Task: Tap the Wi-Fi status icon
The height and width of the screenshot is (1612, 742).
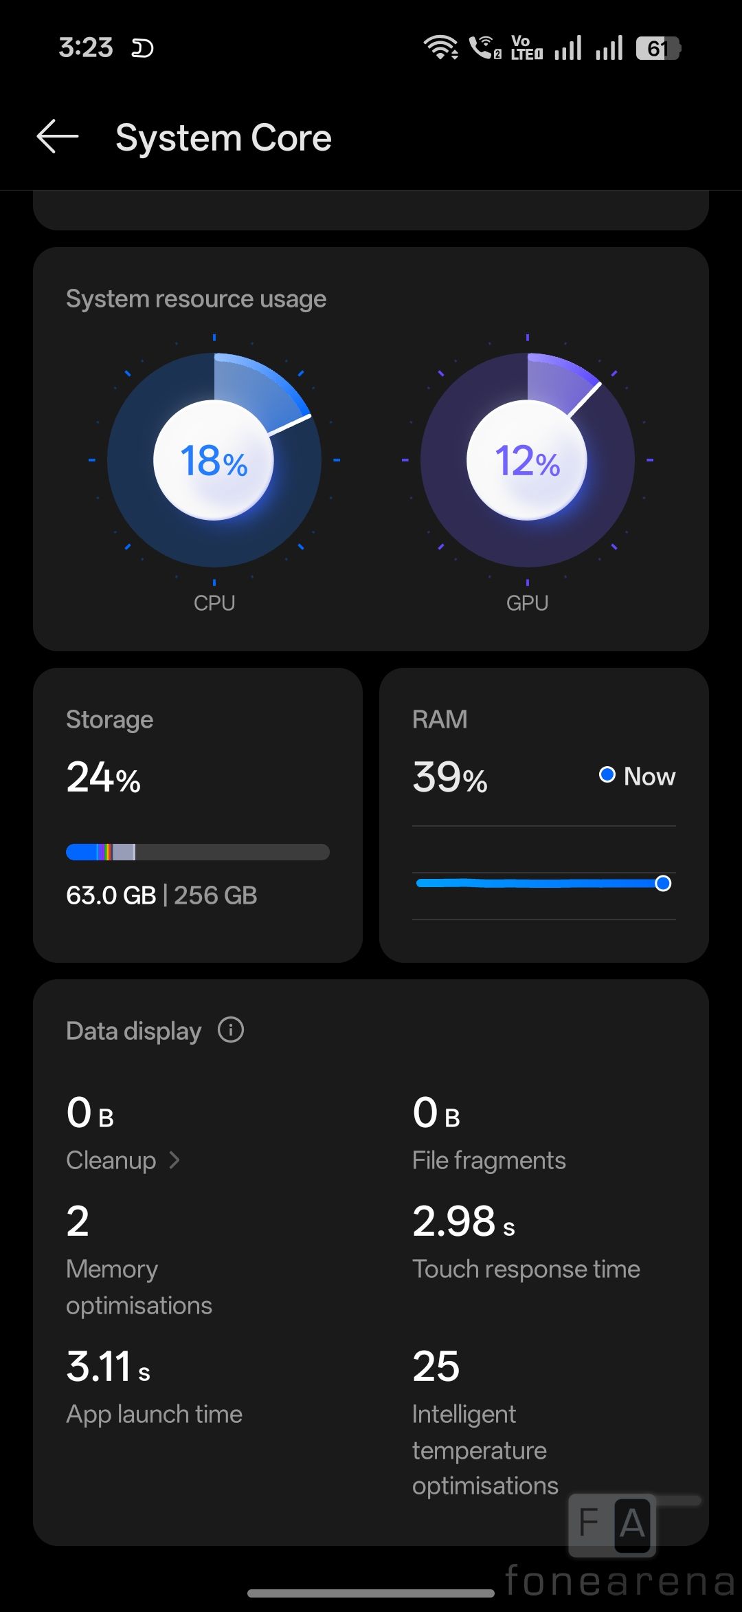Action: point(440,47)
